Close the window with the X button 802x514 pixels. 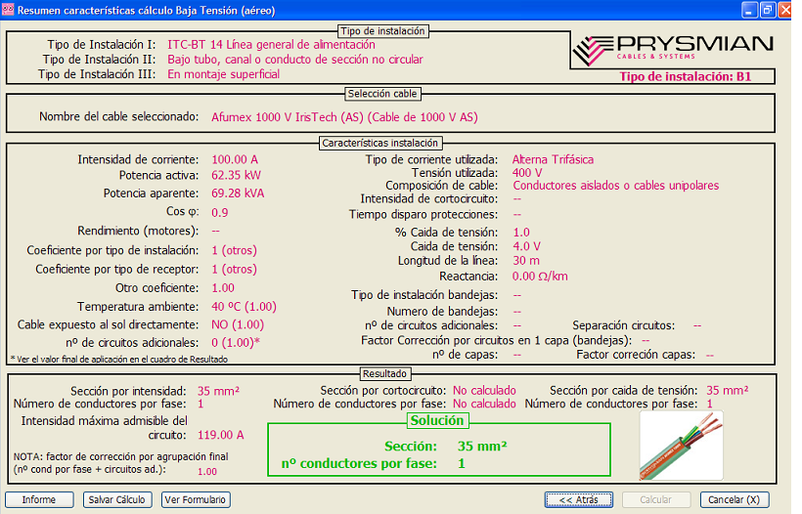[x=784, y=10]
